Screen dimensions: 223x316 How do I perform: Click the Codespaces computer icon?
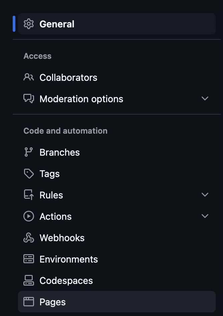tap(29, 280)
